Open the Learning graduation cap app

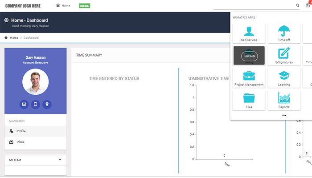[284, 78]
